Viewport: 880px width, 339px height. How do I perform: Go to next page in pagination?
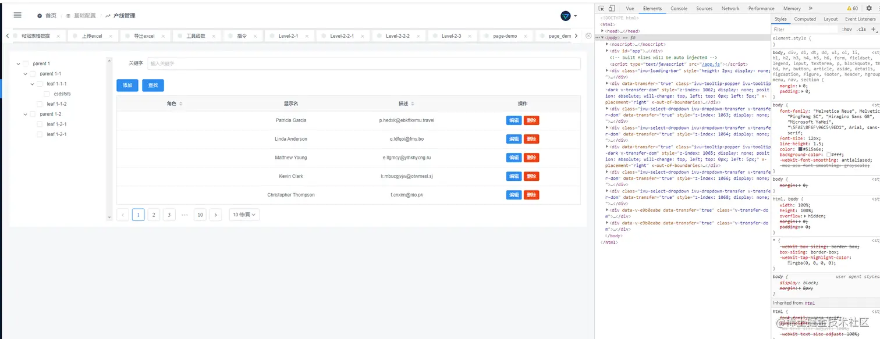(x=215, y=215)
